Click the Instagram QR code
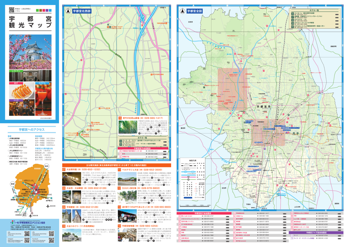The width and height of the screenshot is (348, 247). click(x=27, y=240)
